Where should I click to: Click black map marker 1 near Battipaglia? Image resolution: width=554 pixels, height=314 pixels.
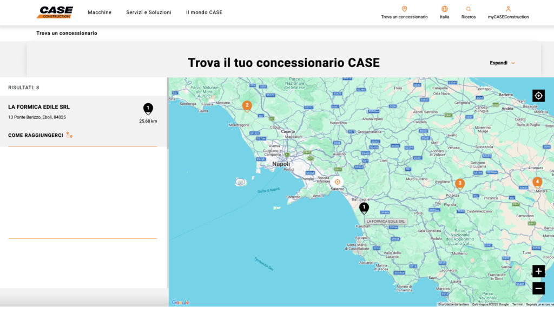tap(364, 208)
